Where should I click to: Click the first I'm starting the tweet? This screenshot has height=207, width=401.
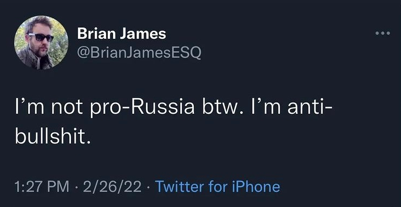tap(29, 108)
